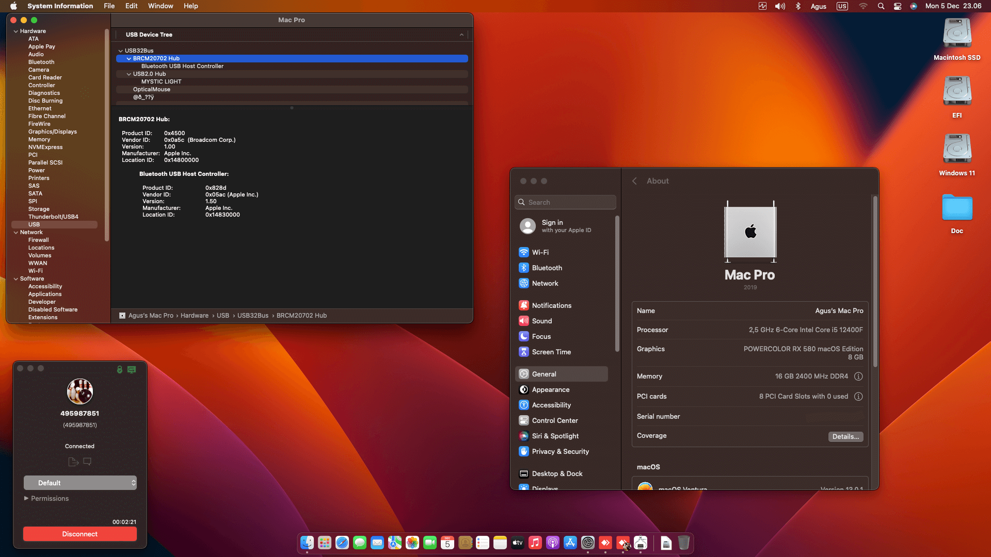Viewport: 991px width, 557px height.
Task: Open Reminders in the Dock
Action: [483, 543]
